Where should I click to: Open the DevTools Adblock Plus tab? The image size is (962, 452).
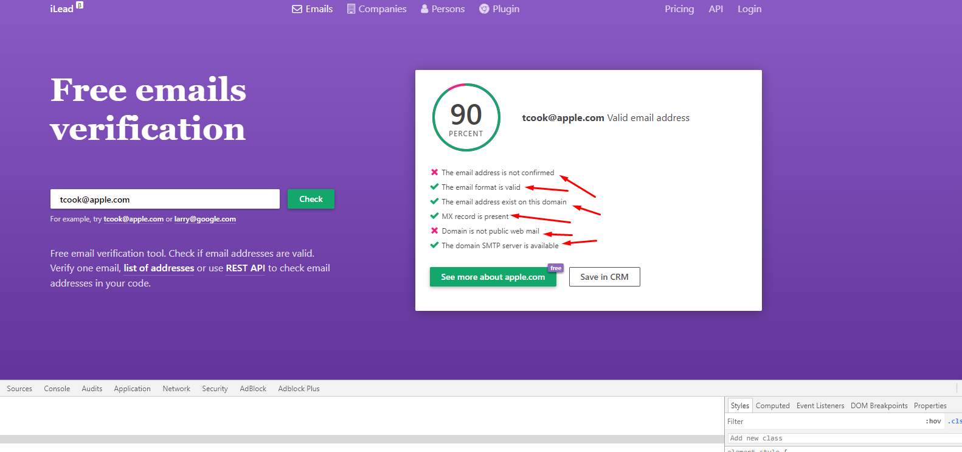click(x=299, y=389)
